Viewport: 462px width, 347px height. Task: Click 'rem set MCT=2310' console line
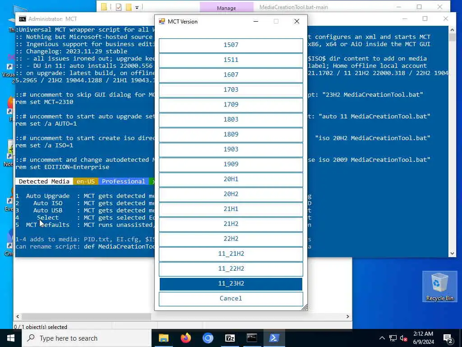click(44, 102)
